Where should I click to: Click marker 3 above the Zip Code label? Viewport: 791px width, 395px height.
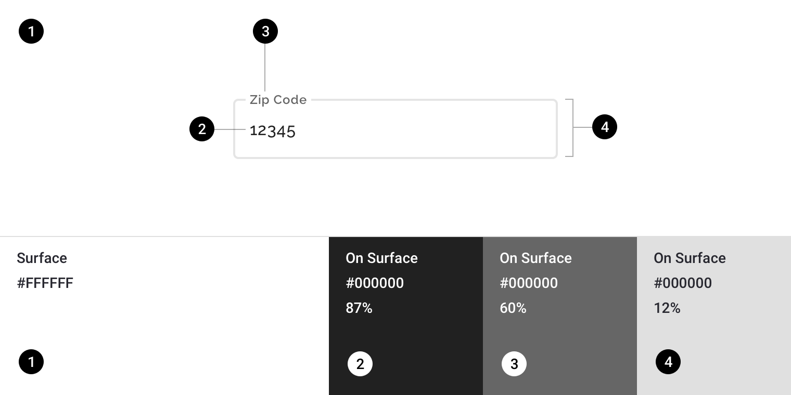[x=265, y=32]
